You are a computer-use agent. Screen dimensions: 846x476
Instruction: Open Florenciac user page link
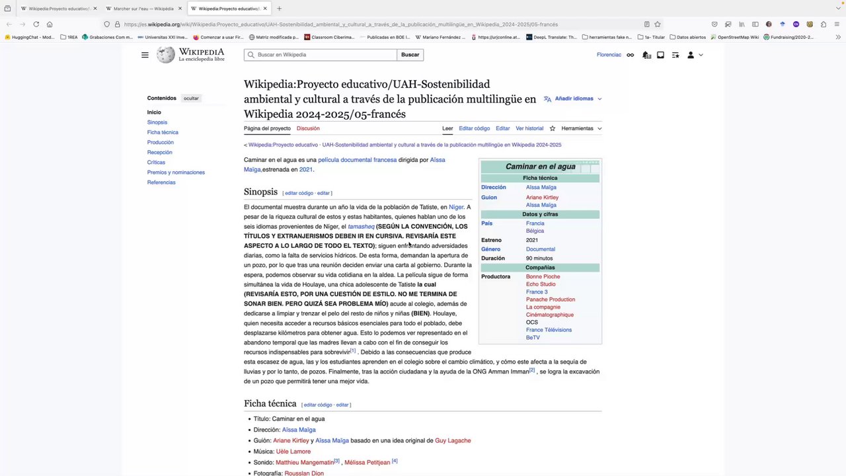tap(609, 55)
